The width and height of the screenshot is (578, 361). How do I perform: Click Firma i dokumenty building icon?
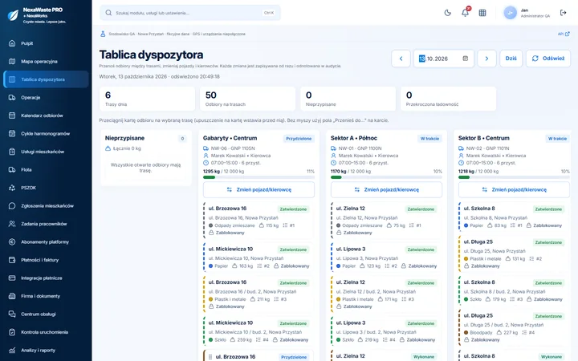click(x=12, y=296)
